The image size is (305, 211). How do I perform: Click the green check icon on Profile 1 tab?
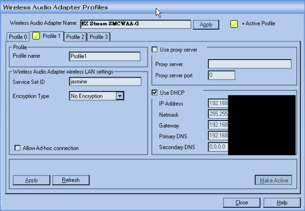click(x=36, y=36)
